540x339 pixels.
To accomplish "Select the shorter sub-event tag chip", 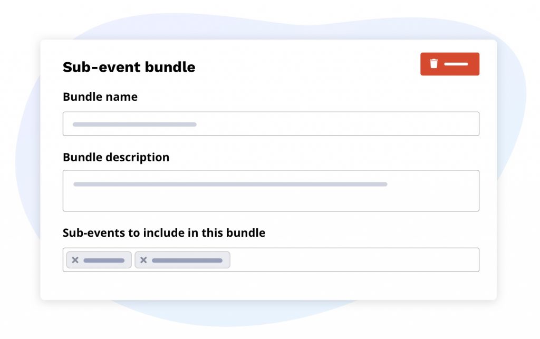I will [x=99, y=260].
